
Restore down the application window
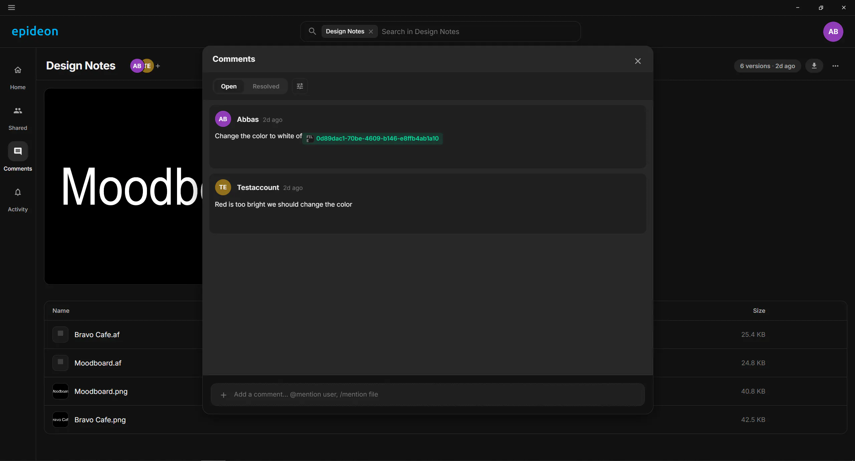point(821,7)
